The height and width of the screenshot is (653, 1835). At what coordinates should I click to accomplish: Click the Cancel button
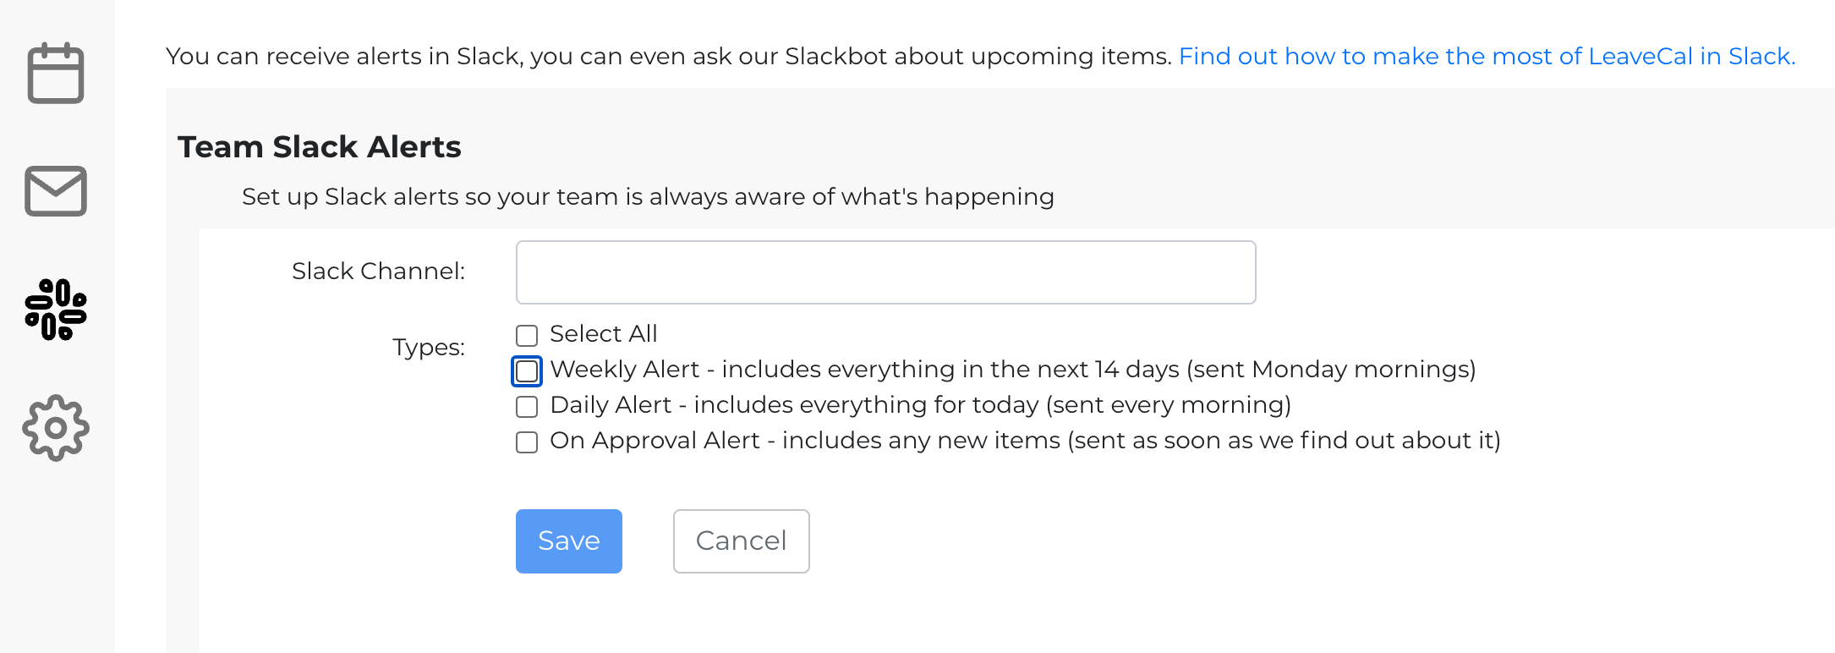coord(741,541)
